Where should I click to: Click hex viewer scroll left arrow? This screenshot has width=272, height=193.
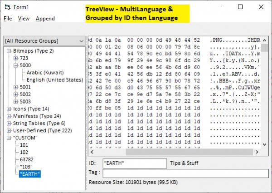tap(92, 152)
